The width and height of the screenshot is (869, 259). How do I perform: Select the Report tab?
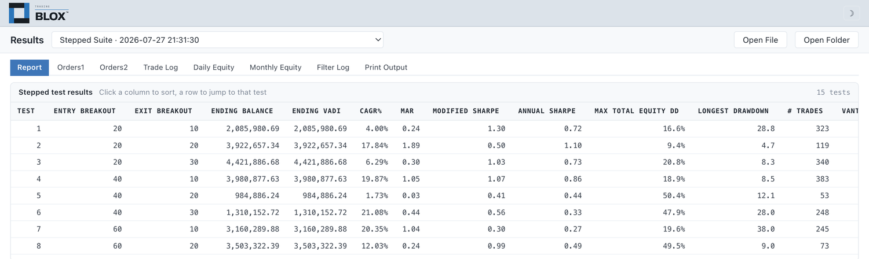[30, 68]
